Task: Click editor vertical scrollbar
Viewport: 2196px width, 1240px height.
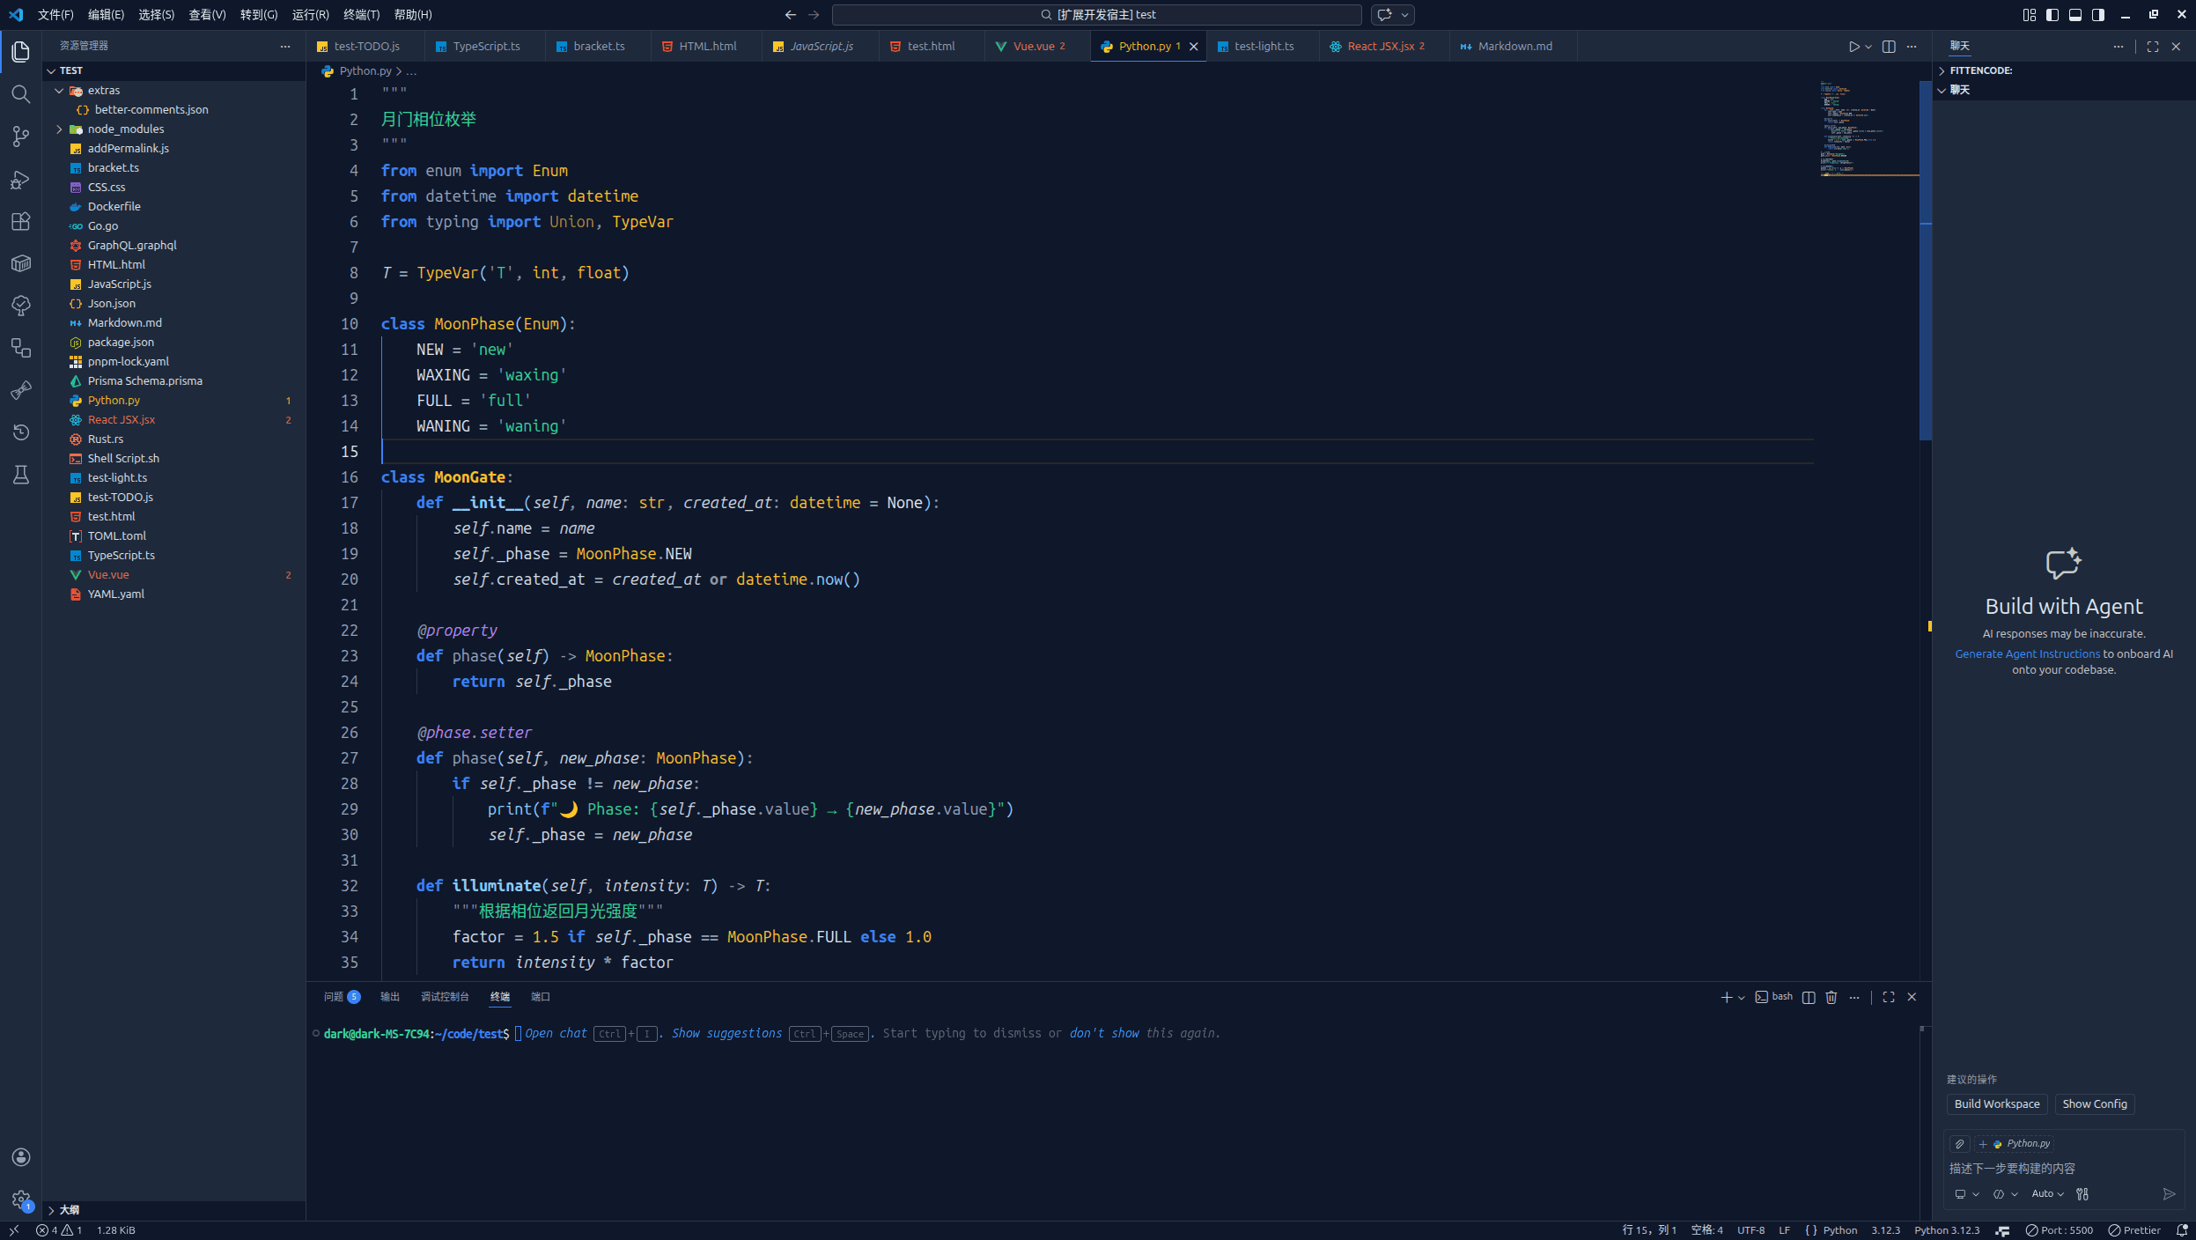Action: [x=1925, y=261]
